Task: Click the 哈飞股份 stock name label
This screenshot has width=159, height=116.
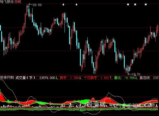Action: [7, 2]
